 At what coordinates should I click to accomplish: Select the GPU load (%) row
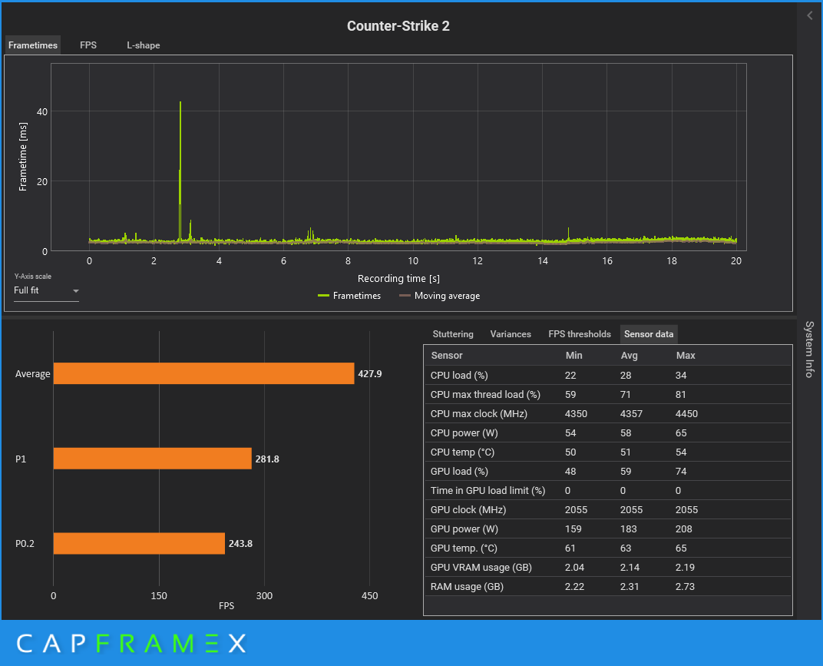click(607, 471)
